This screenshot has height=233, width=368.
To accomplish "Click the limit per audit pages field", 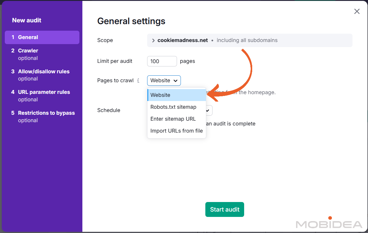I will [x=162, y=61].
